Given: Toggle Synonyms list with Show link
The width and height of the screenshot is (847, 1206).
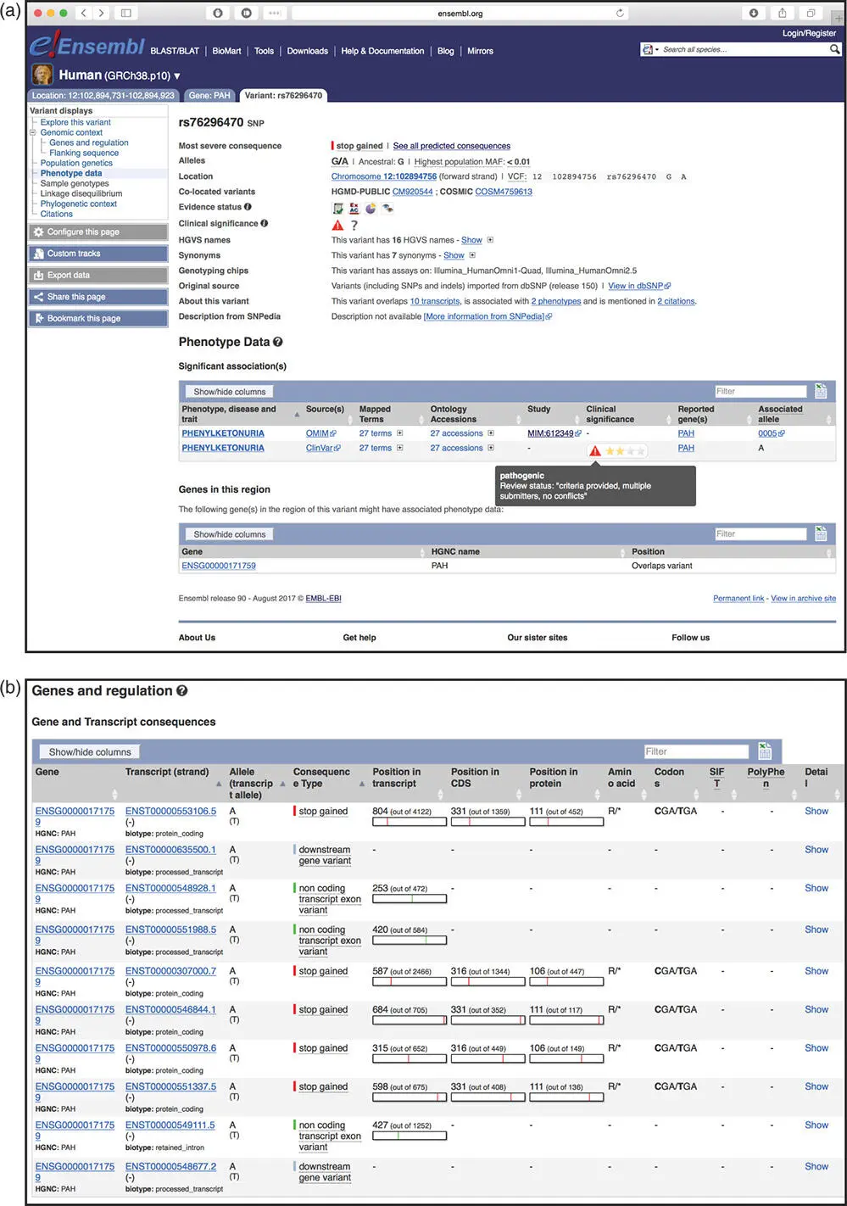Looking at the screenshot, I should [454, 255].
